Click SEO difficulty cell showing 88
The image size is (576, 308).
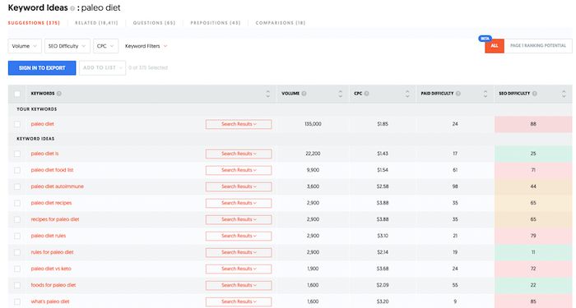tap(533, 124)
